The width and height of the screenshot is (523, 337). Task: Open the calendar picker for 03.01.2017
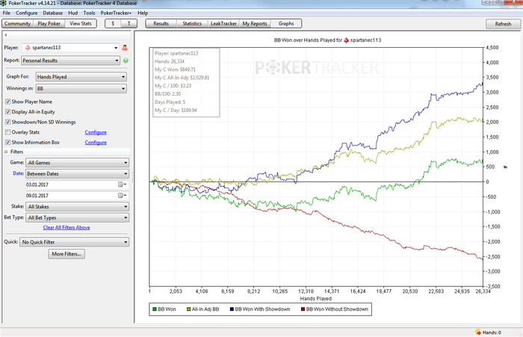(121, 185)
